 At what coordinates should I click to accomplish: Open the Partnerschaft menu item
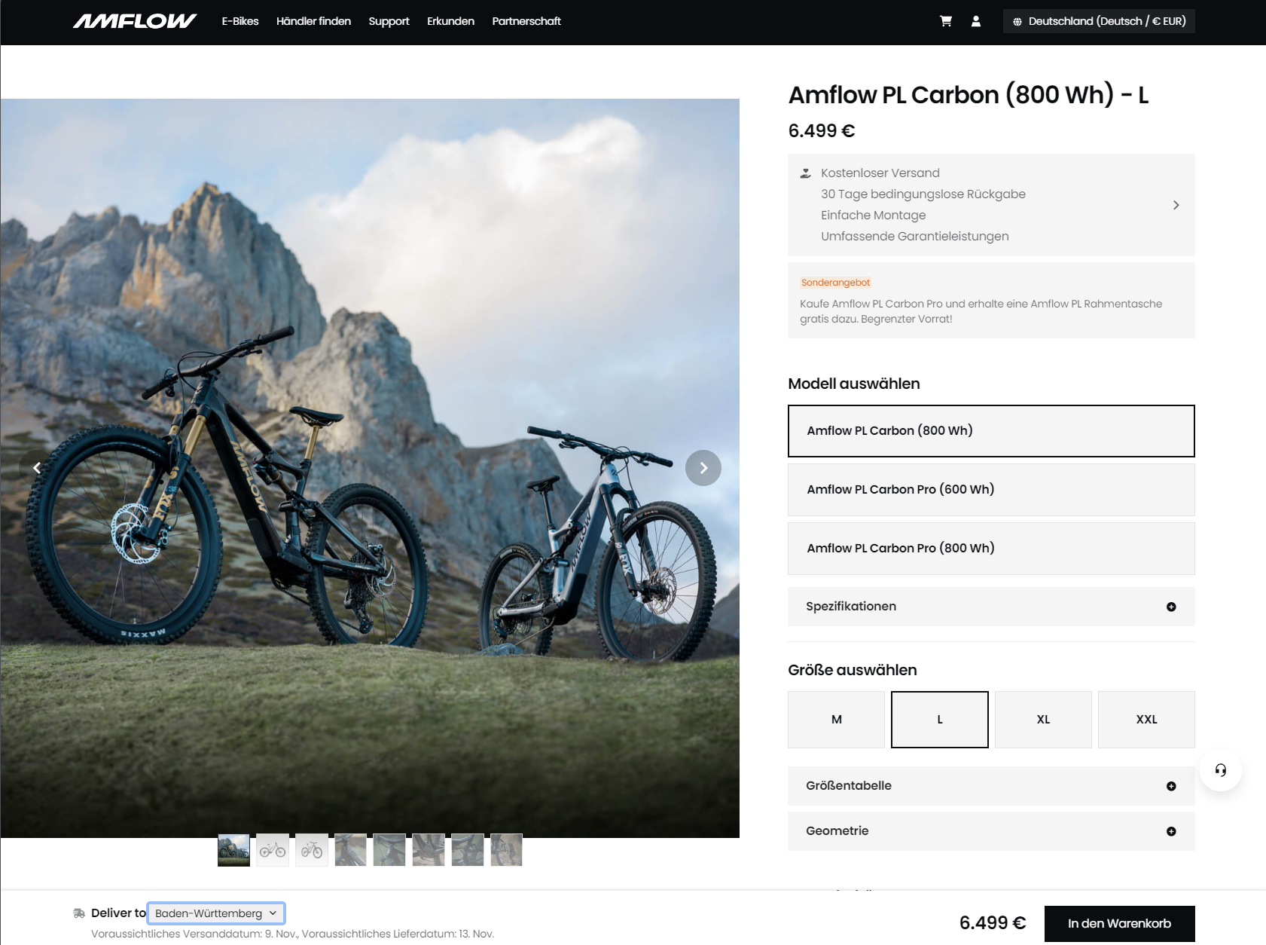tap(526, 21)
